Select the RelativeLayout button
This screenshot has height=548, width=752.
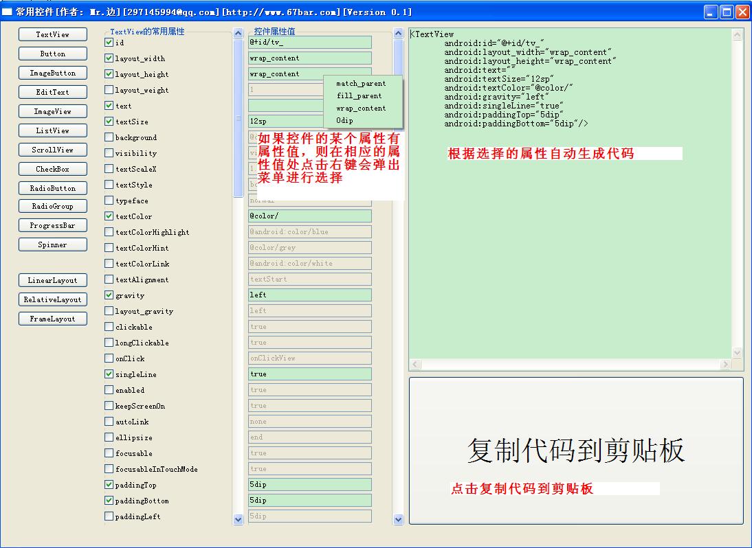tap(53, 299)
